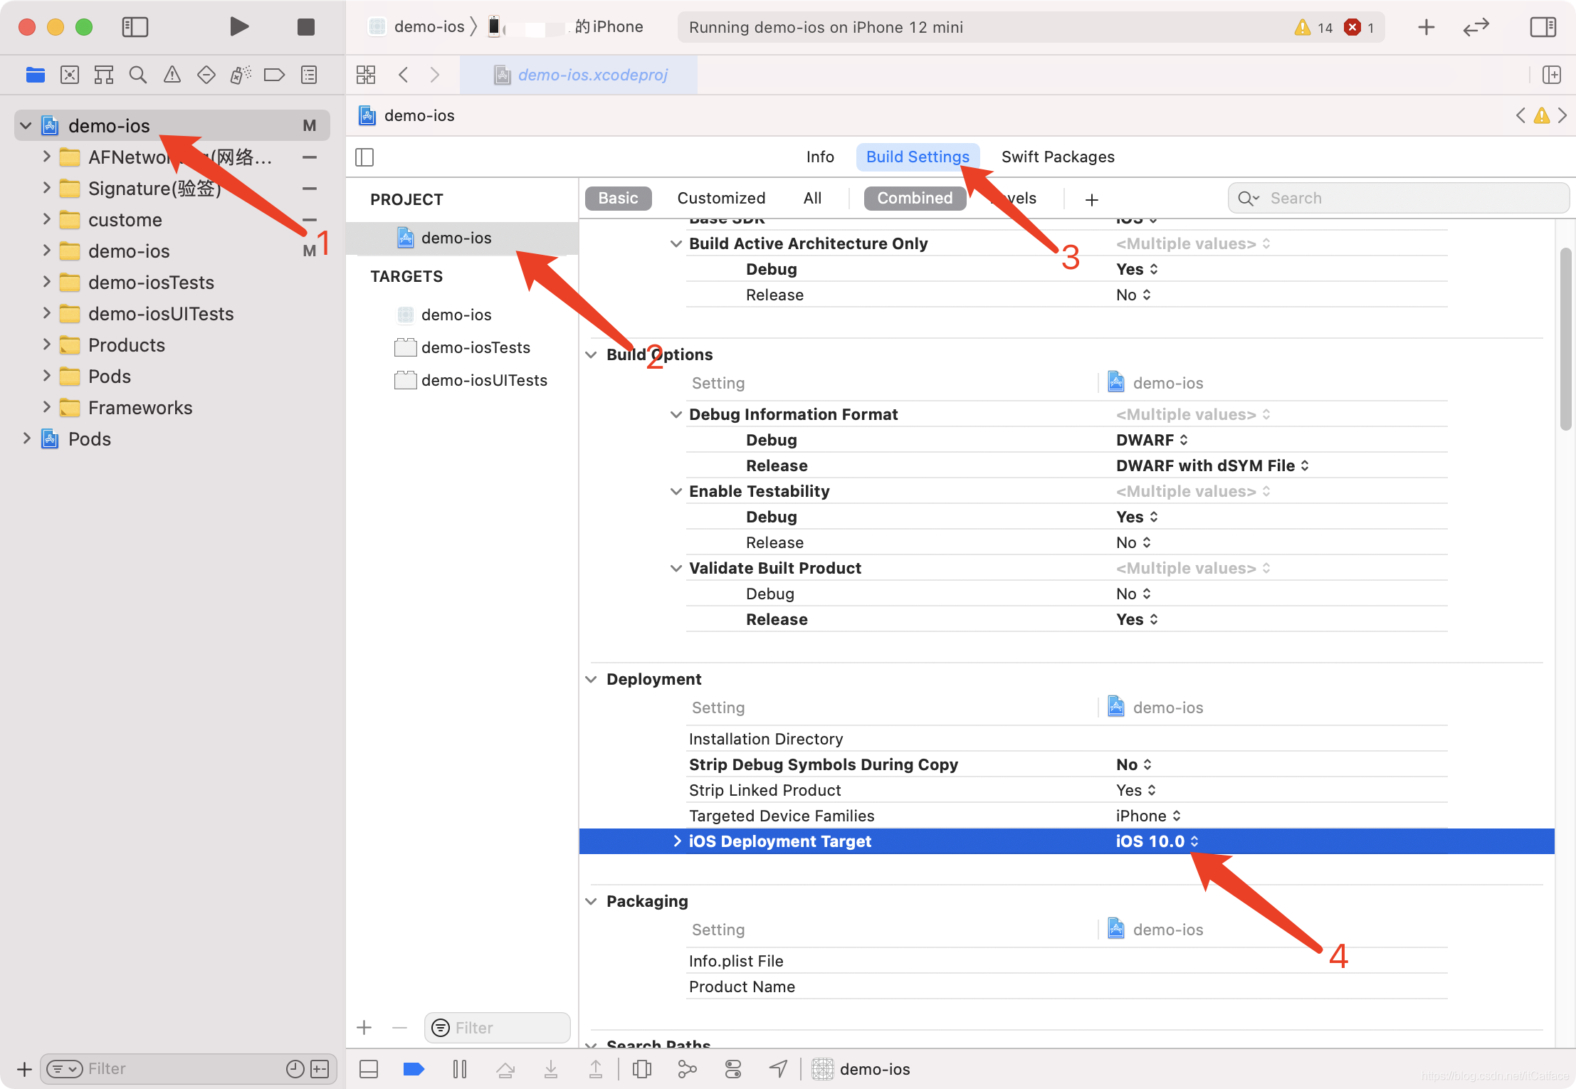
Task: Toggle the inspectors panel icon
Action: 1543,27
